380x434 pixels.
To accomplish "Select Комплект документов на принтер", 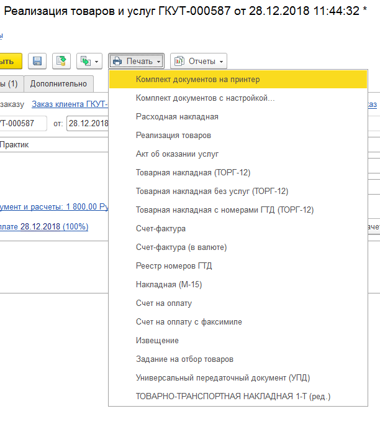I will pyautogui.click(x=238, y=80).
